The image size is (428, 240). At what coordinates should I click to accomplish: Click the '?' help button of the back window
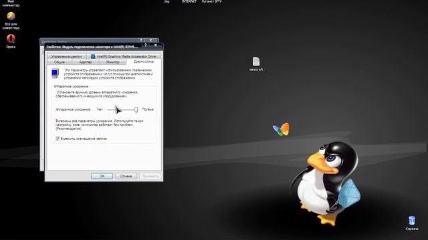pos(141,40)
